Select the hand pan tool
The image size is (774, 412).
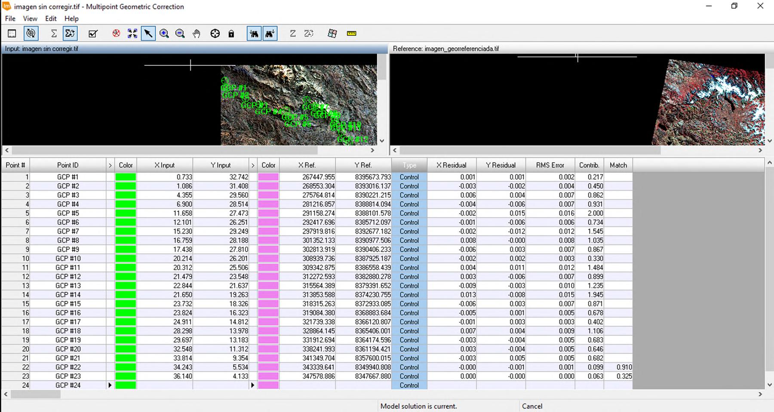point(197,34)
